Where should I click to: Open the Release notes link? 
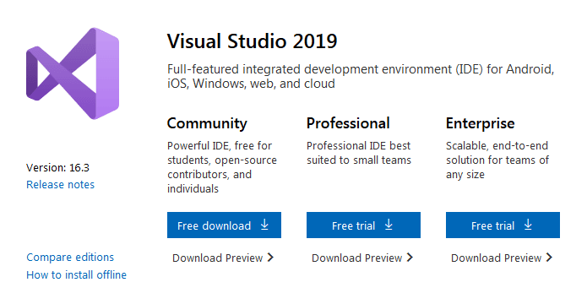[x=60, y=185]
